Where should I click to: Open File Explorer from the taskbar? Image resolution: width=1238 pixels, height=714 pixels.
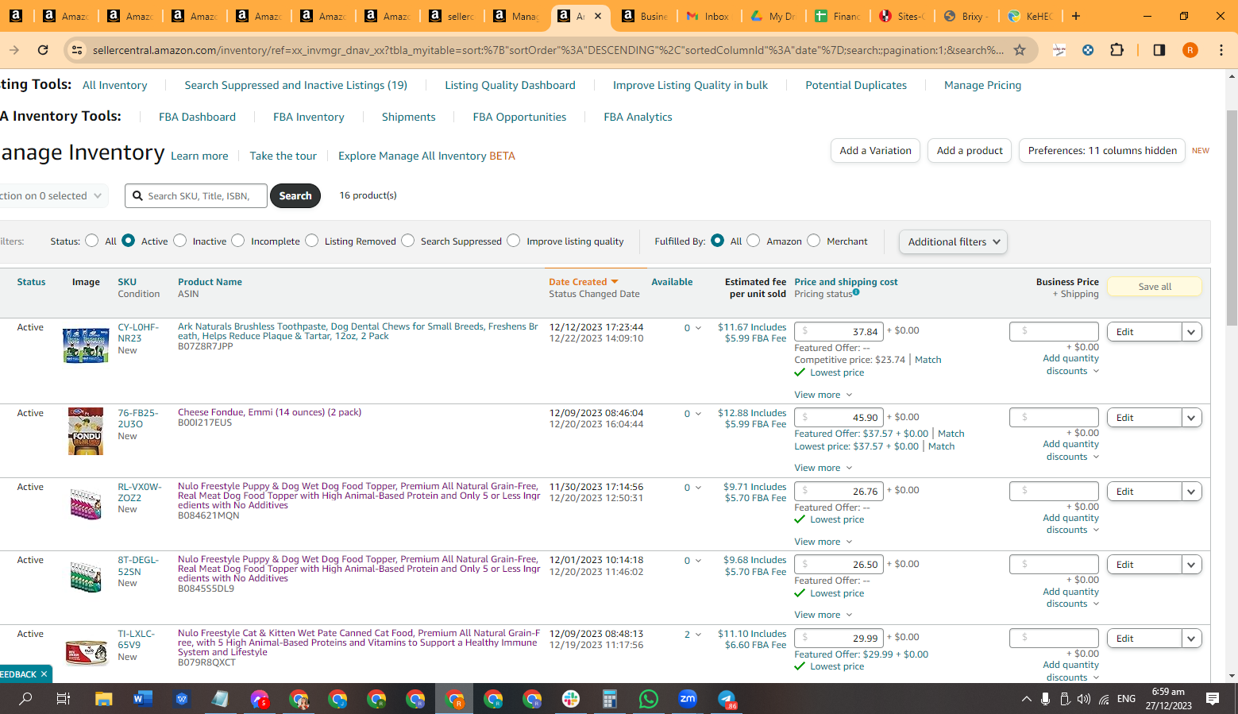tap(104, 699)
